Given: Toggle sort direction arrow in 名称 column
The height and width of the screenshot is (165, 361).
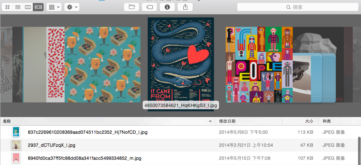Looking at the screenshot, I should tap(210, 122).
